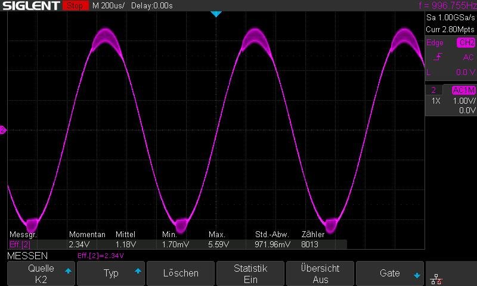Screen dimensions: 477x286
Task: Click the network connection status icon
Action: [436, 278]
